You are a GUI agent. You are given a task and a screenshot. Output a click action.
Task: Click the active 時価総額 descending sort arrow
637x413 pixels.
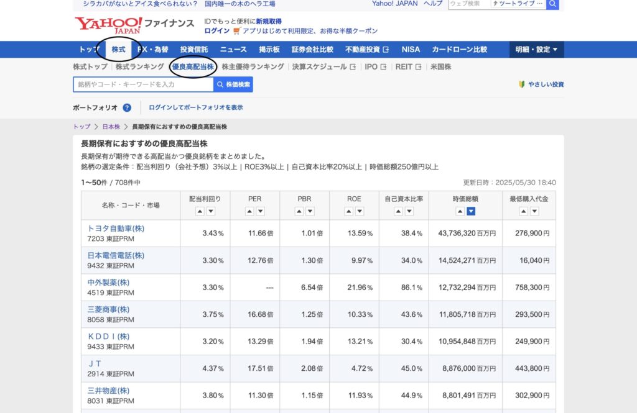[472, 211]
